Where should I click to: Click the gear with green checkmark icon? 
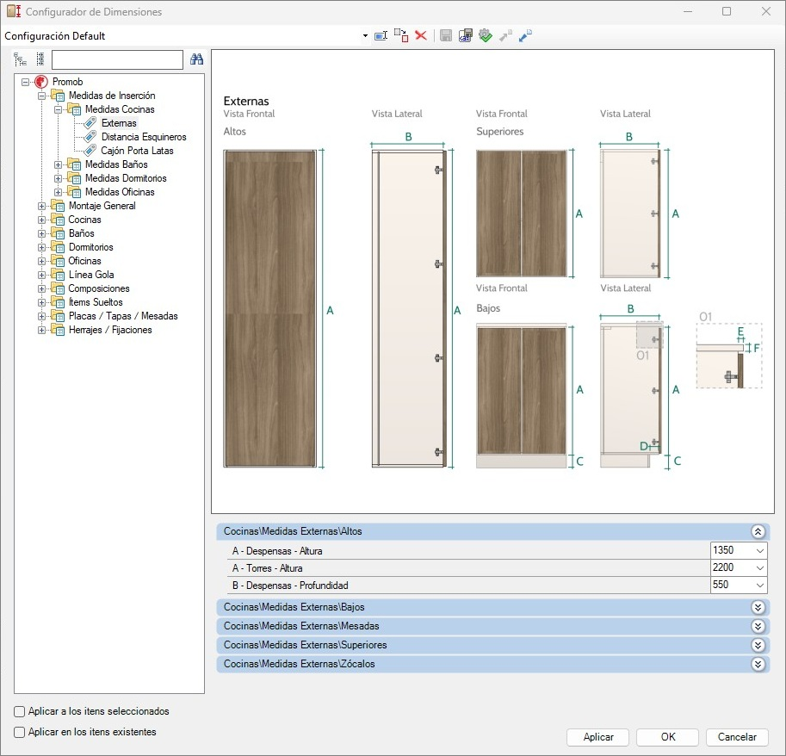[486, 35]
